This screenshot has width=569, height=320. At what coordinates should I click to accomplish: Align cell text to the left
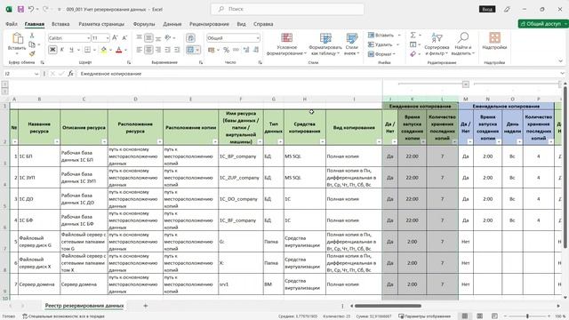(140, 50)
